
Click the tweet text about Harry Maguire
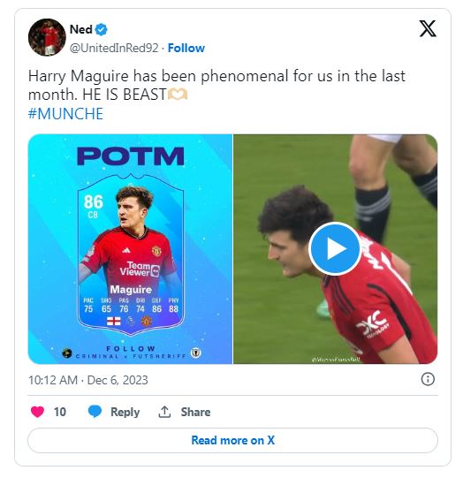click(x=216, y=86)
